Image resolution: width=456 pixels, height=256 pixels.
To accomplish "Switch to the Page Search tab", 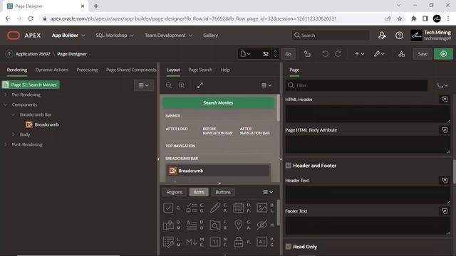I will (x=200, y=70).
